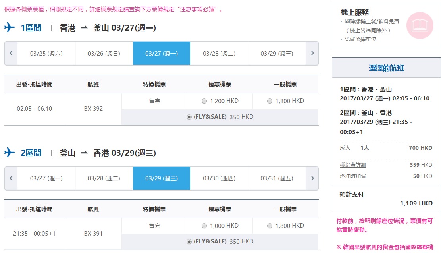Select 1,000 HKD fare for BX 391

(x=204, y=226)
